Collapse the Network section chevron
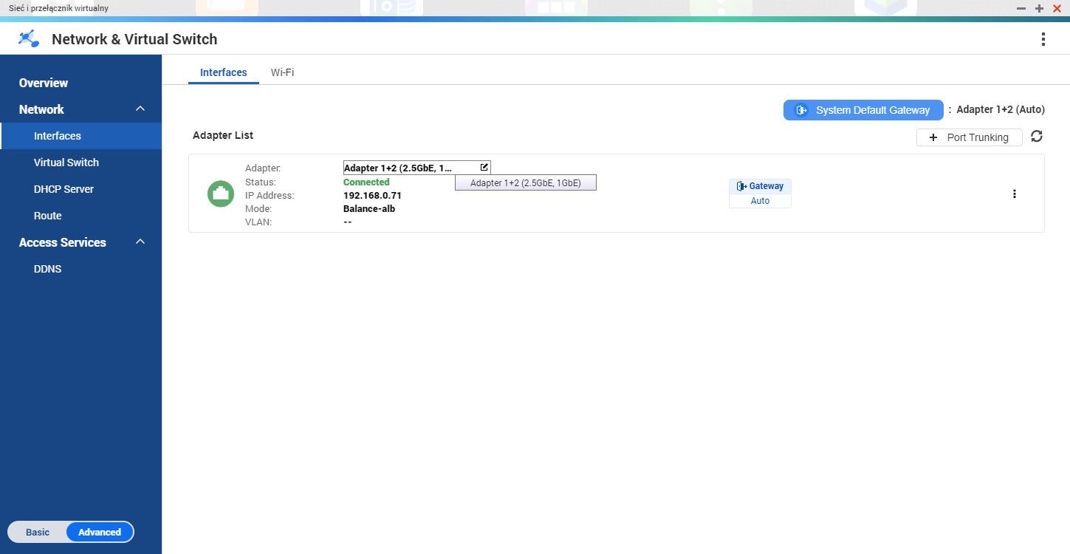Viewport: 1070px width, 554px height. [x=140, y=109]
